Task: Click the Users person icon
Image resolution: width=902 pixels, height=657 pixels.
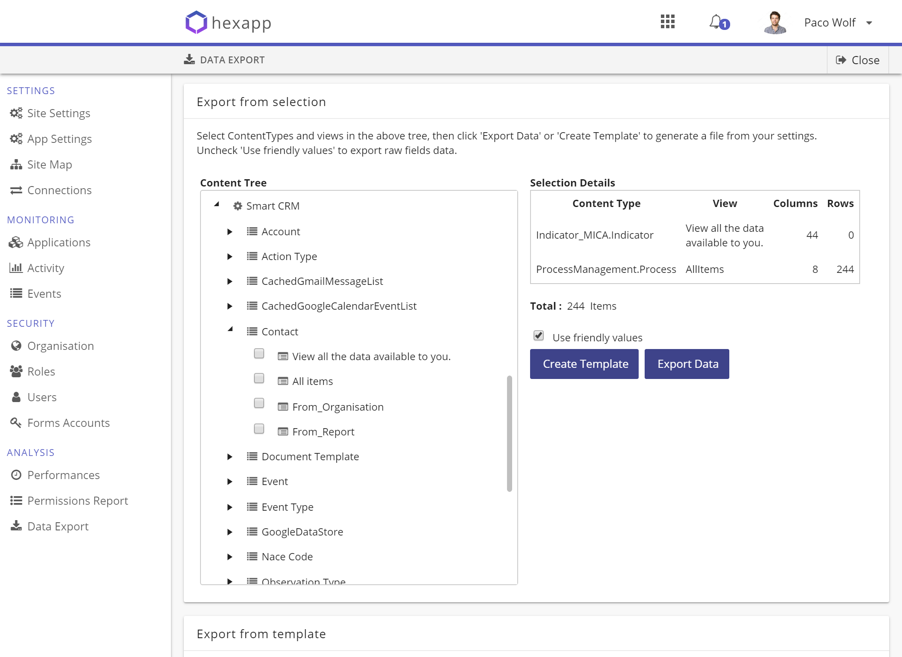Action: tap(16, 397)
